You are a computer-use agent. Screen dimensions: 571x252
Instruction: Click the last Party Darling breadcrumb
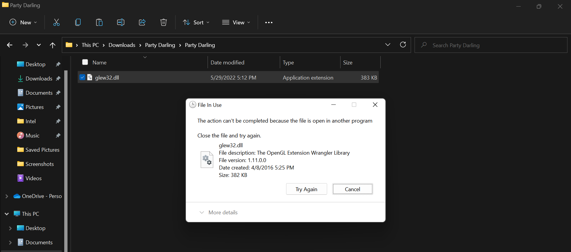pyautogui.click(x=200, y=45)
